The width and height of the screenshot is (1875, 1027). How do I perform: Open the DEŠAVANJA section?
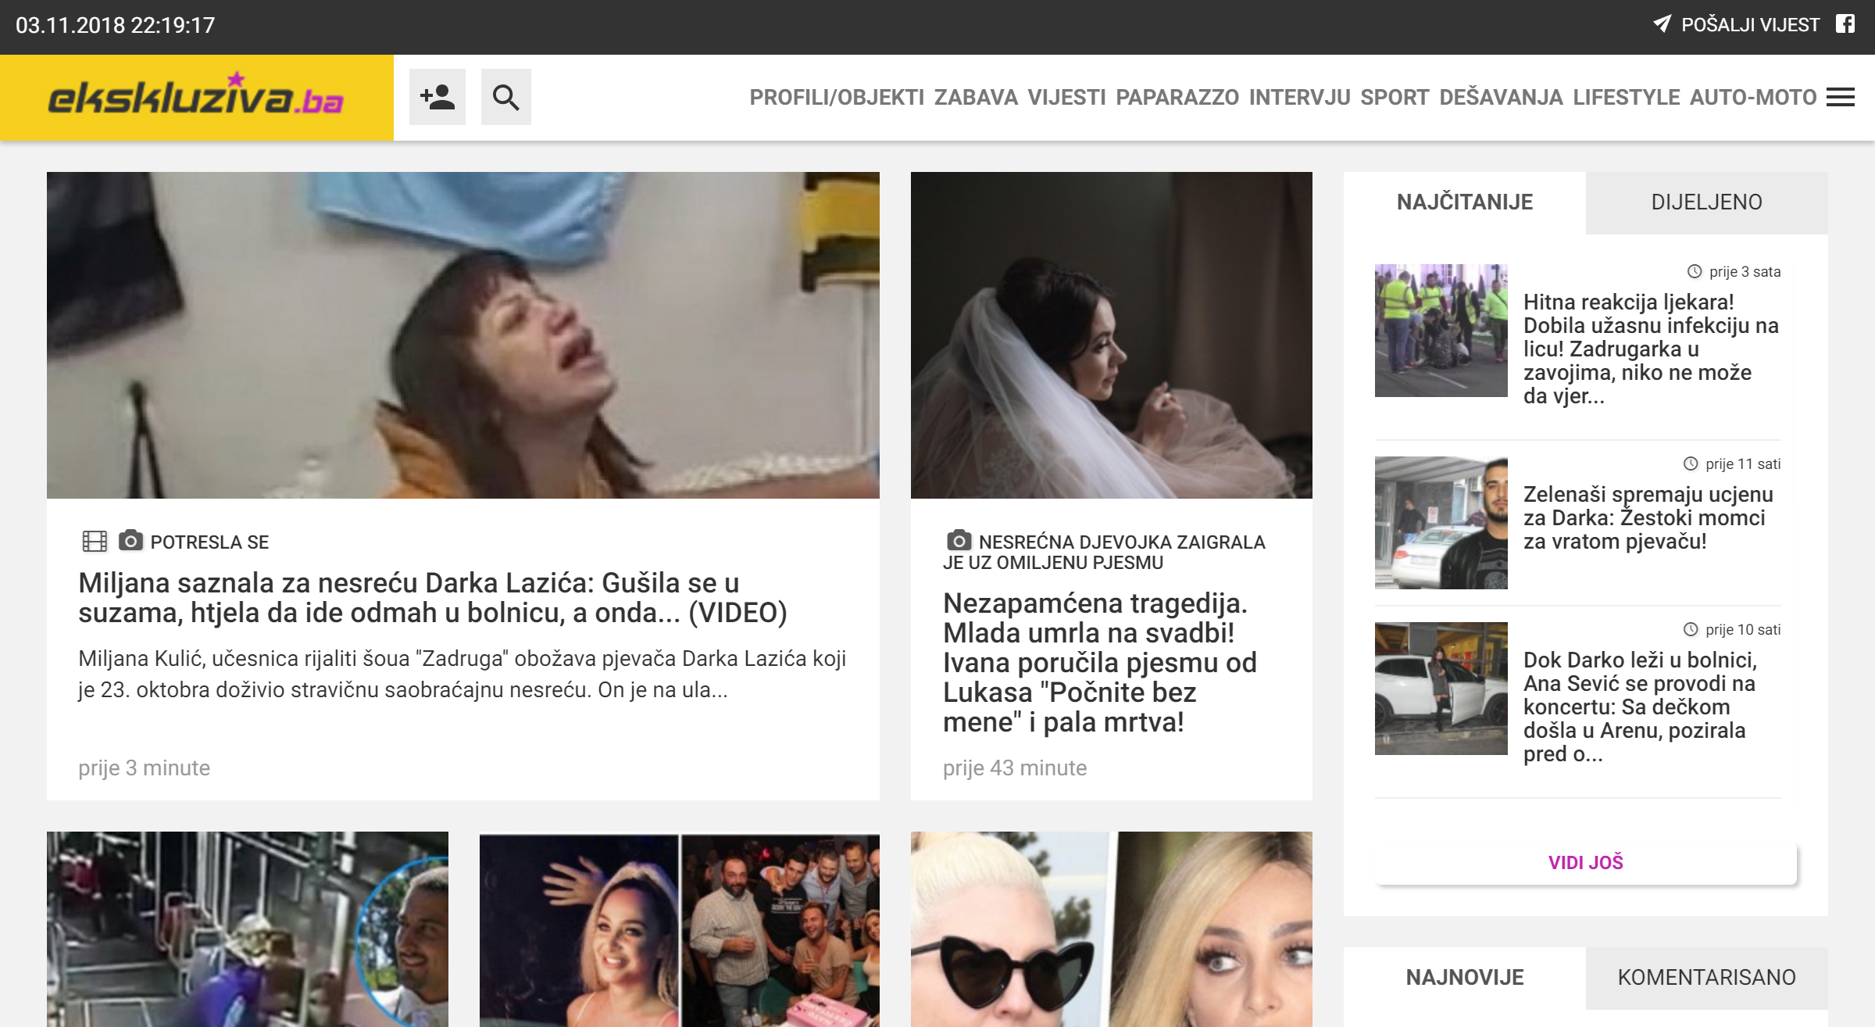(x=1502, y=97)
